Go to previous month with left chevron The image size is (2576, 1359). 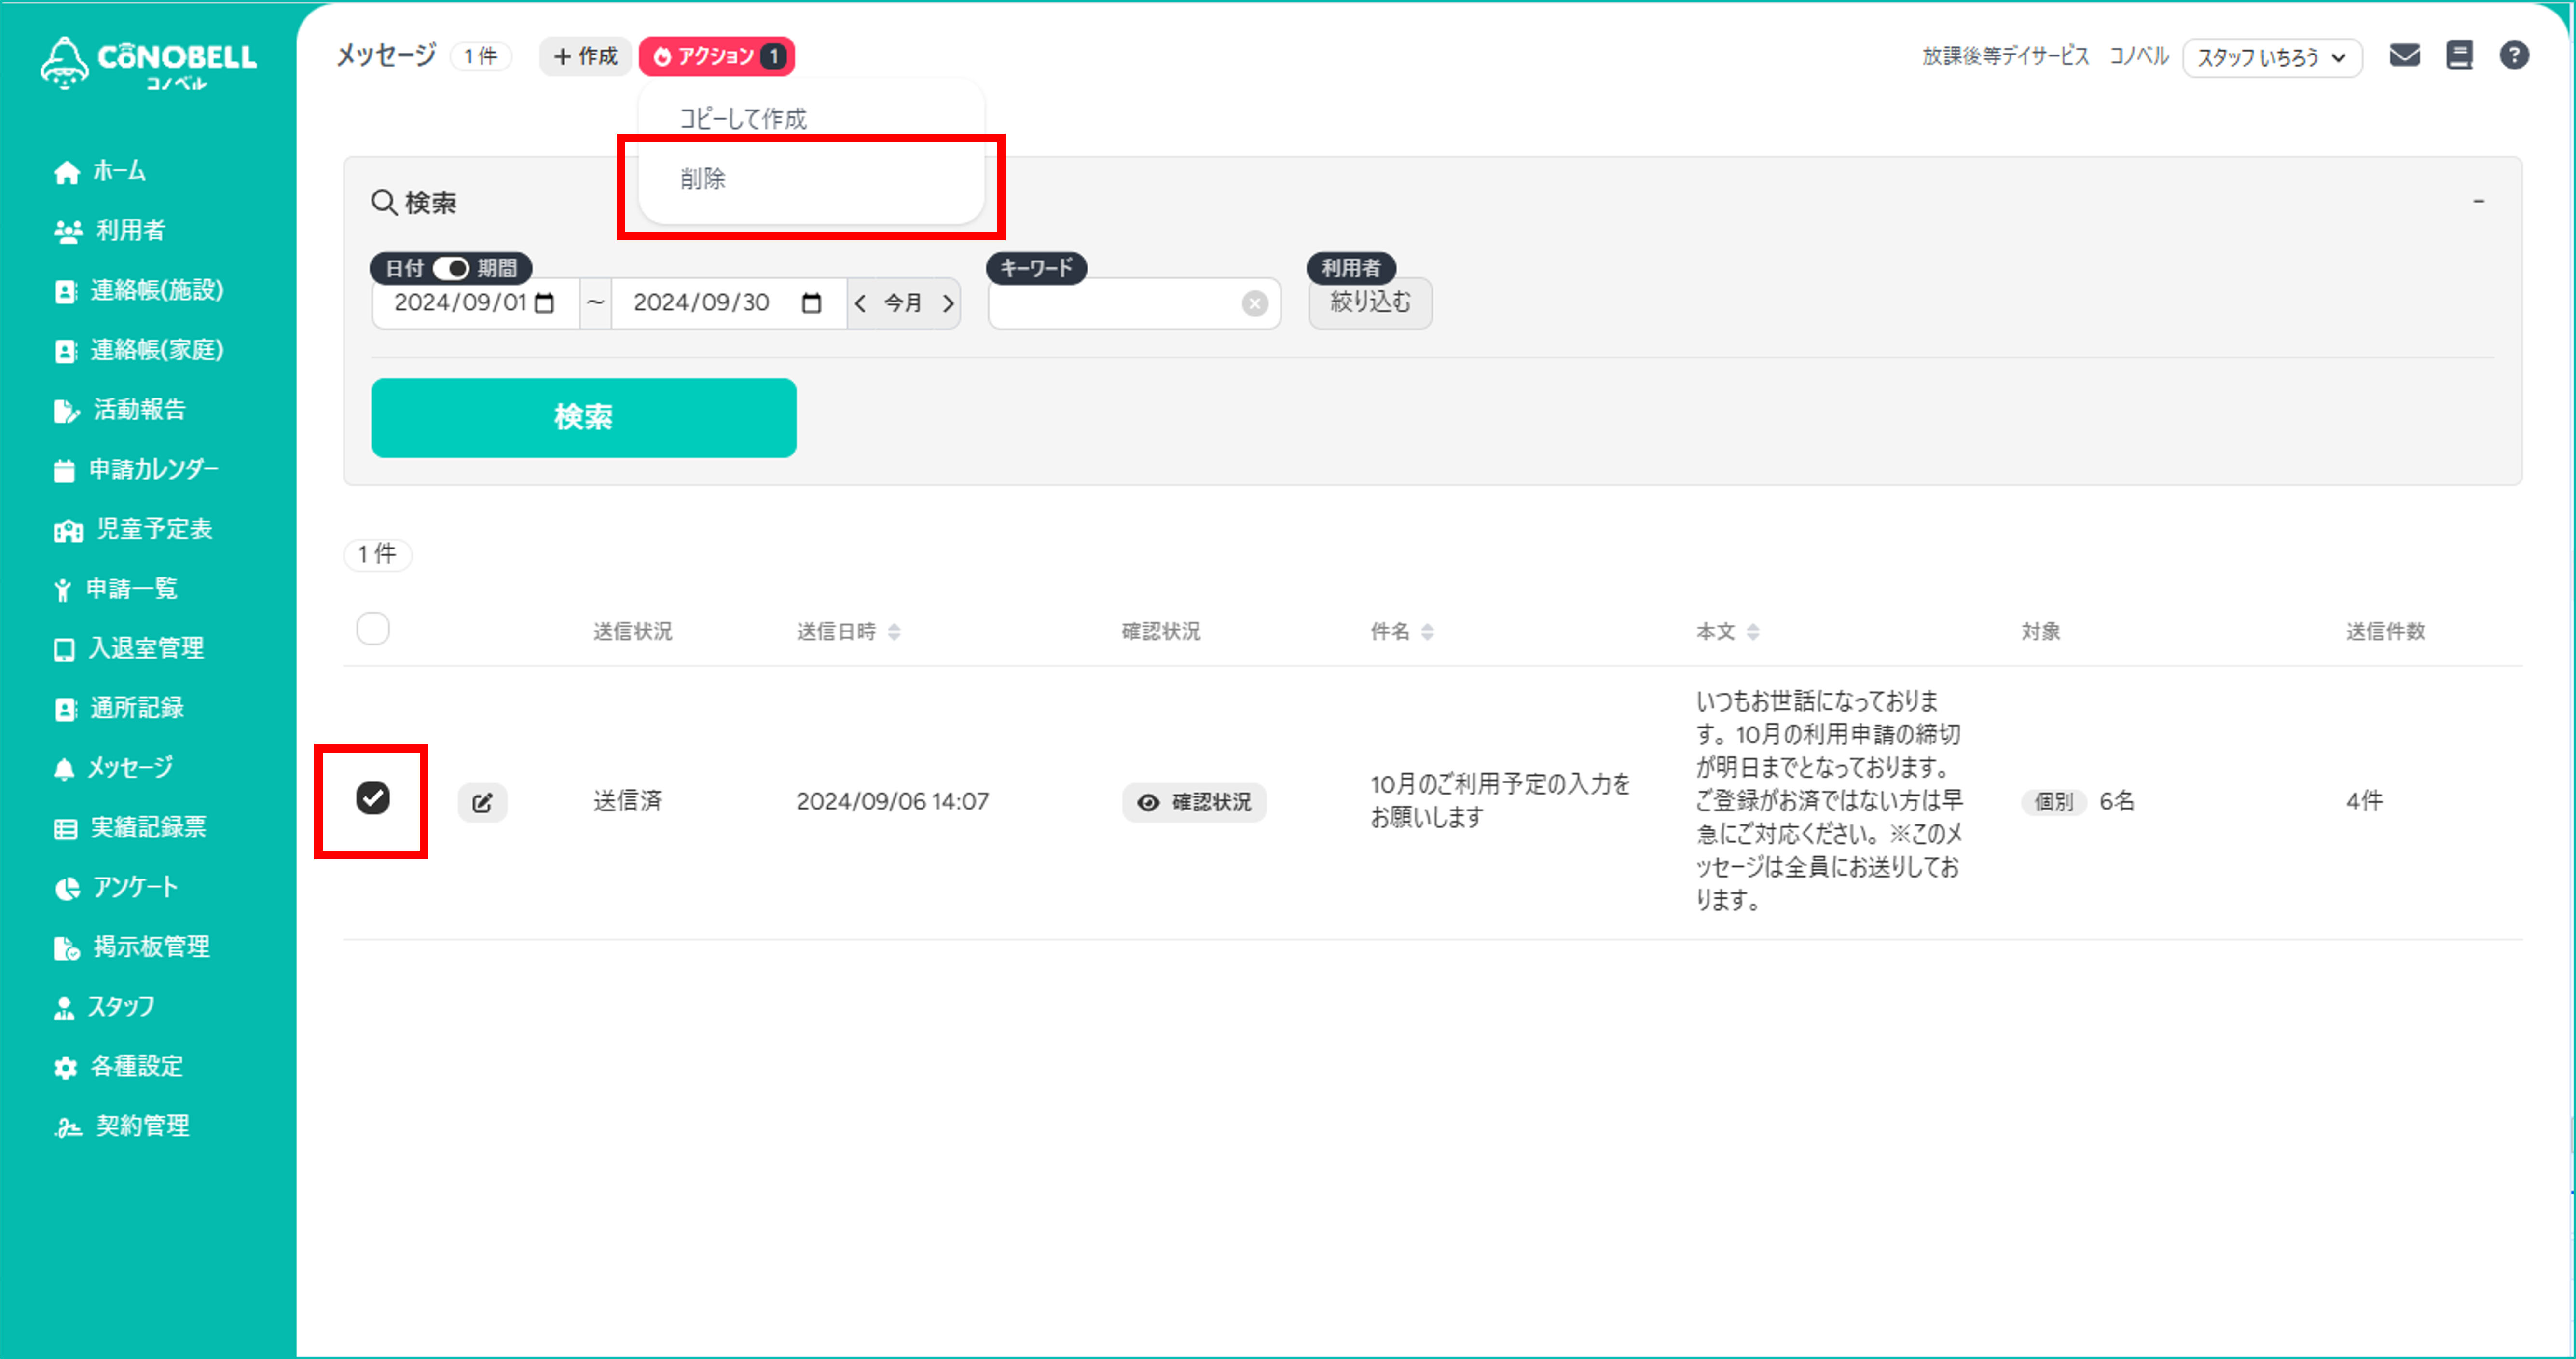(x=860, y=303)
